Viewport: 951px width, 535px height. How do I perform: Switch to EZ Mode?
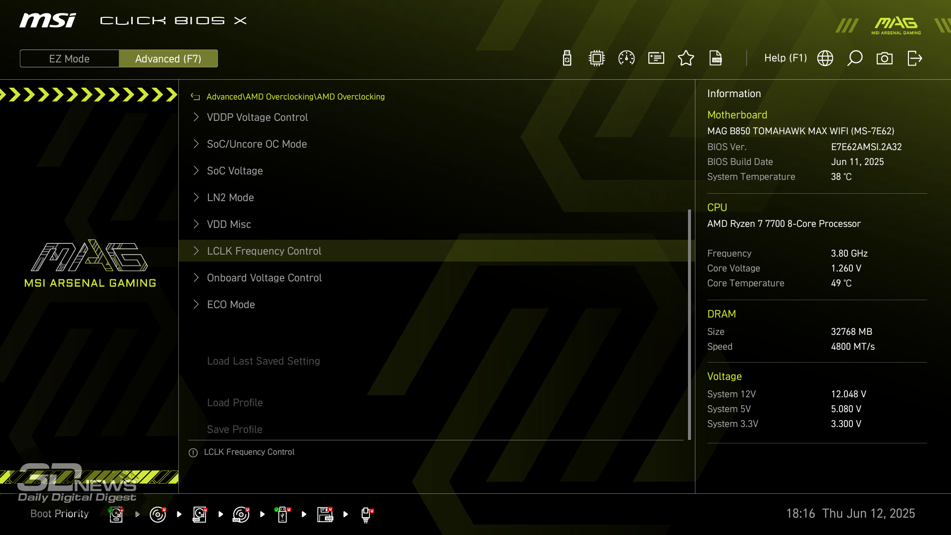click(69, 58)
